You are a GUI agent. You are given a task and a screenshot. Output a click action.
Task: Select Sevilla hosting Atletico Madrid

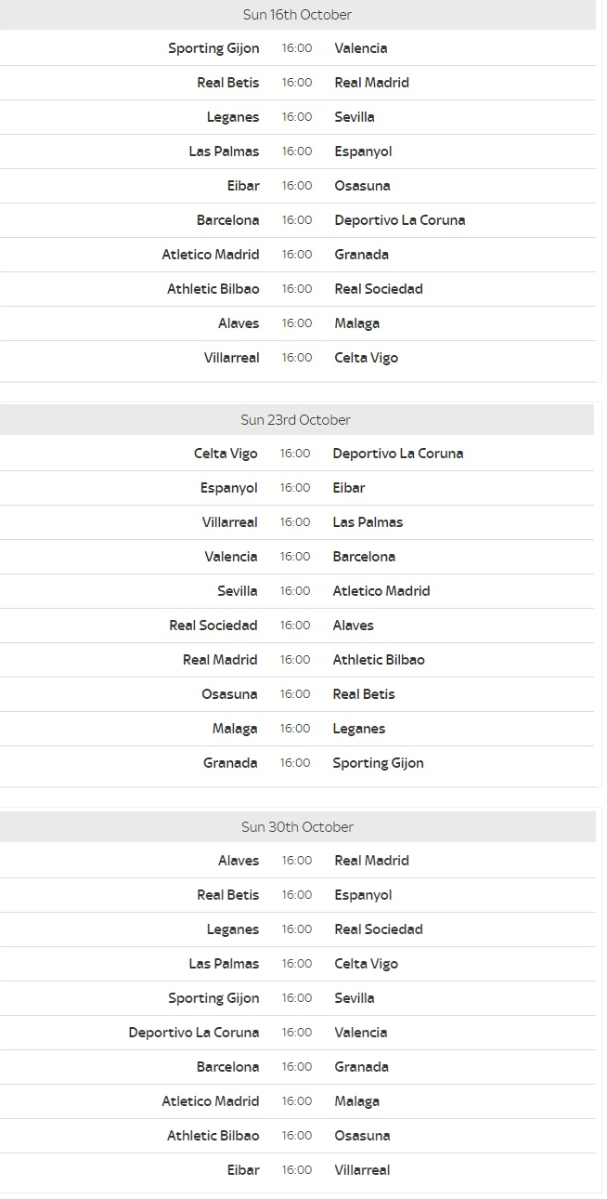point(238,591)
